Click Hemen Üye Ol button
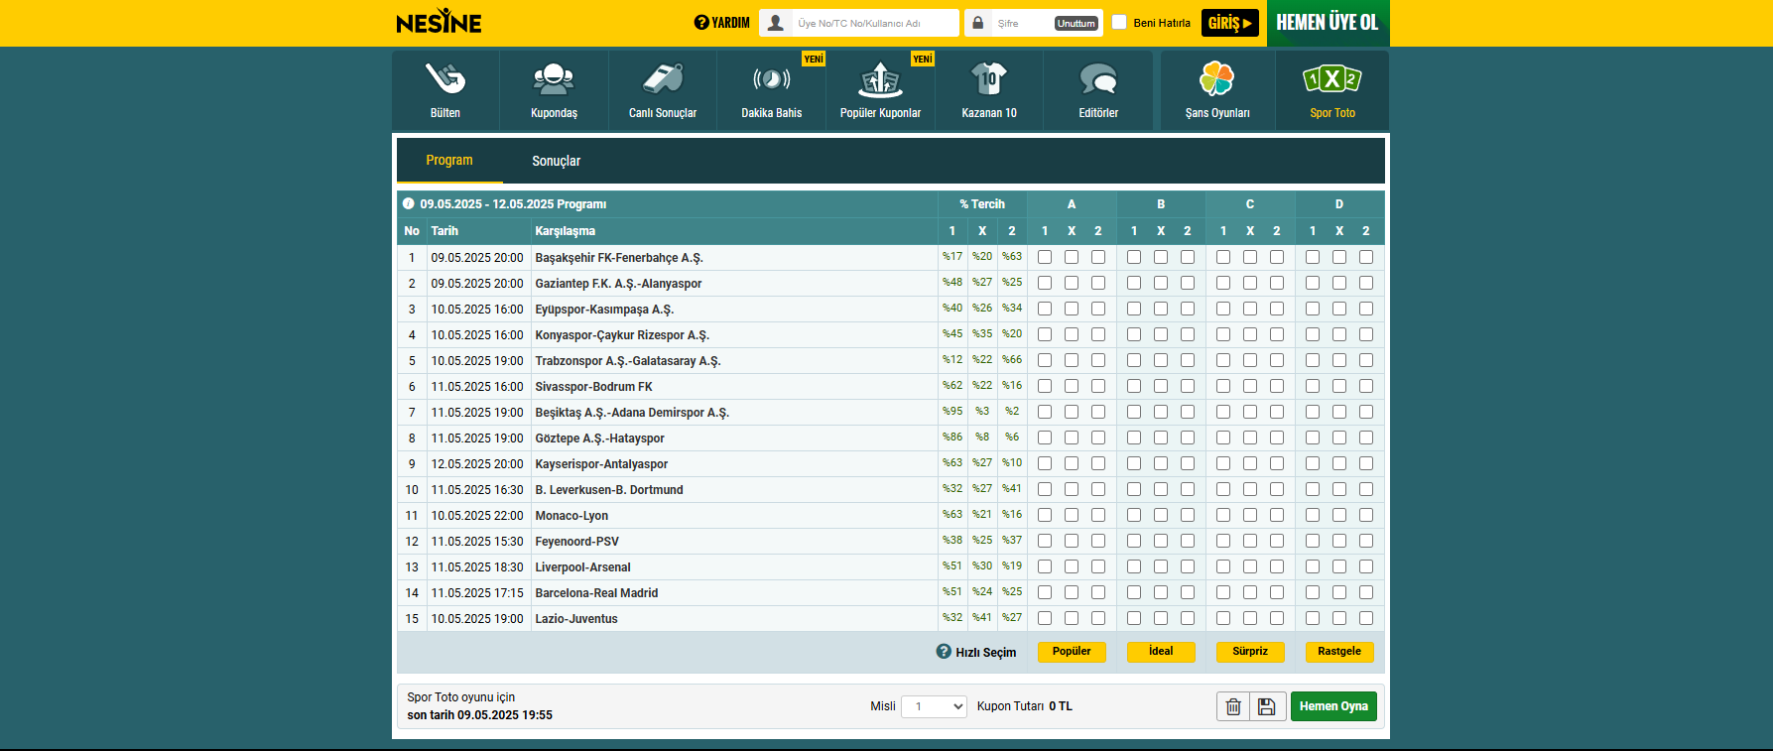Viewport: 1773px width, 751px height. [1328, 23]
